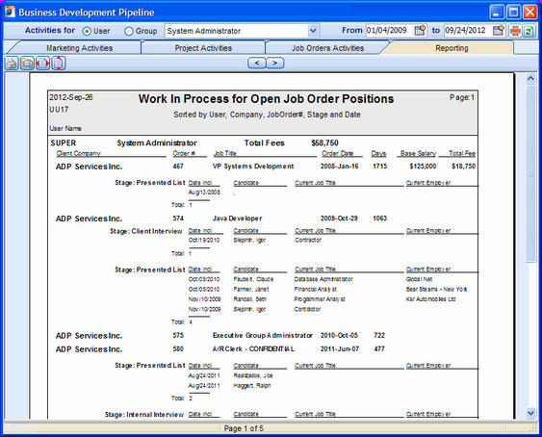Click job title VP Systems Dvelopment
Screen dimensions: 542x437
click(253, 167)
